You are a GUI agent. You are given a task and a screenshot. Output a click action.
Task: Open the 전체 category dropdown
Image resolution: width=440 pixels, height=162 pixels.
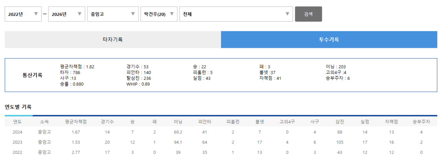coord(236,14)
